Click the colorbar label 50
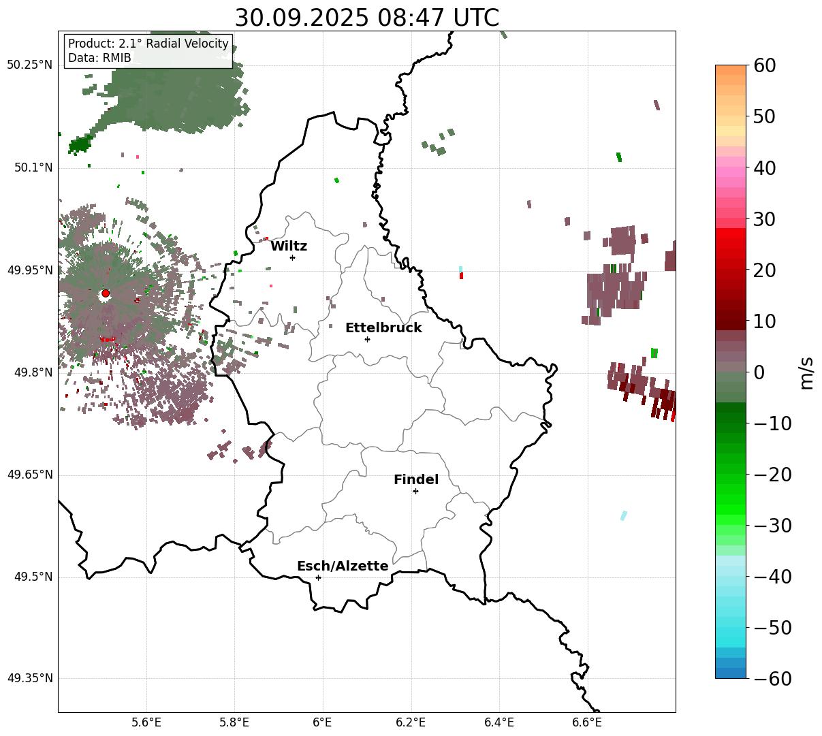 click(x=763, y=116)
